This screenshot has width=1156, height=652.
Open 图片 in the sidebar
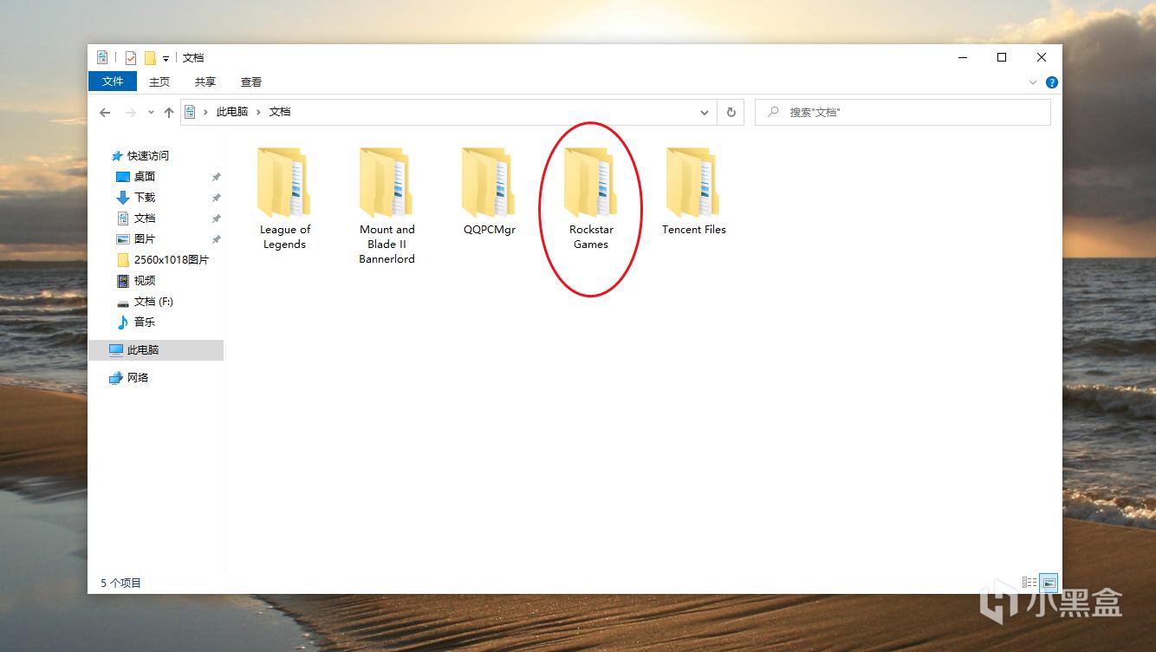pos(144,239)
